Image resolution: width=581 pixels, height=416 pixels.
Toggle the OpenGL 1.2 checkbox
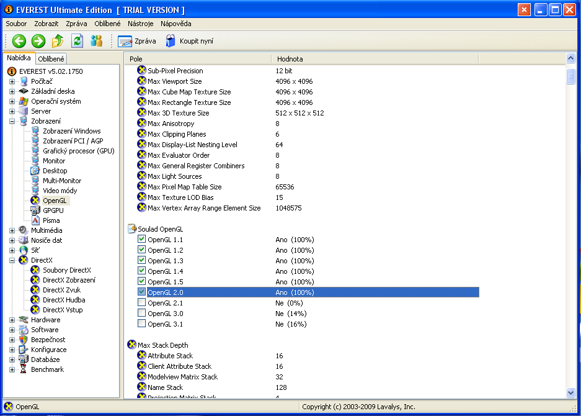(x=141, y=250)
